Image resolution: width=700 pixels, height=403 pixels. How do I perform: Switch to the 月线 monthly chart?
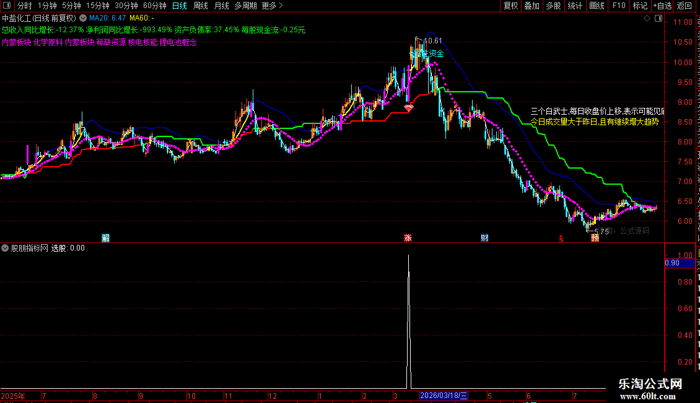221,6
